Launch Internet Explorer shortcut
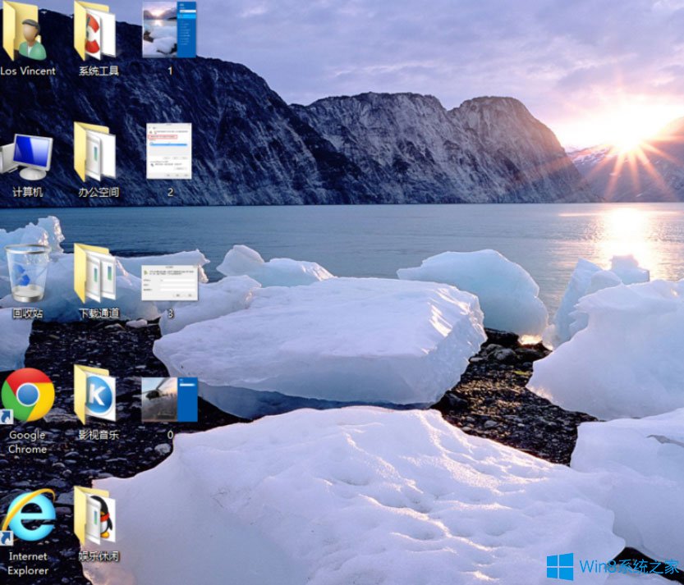The width and height of the screenshot is (684, 585). (29, 516)
